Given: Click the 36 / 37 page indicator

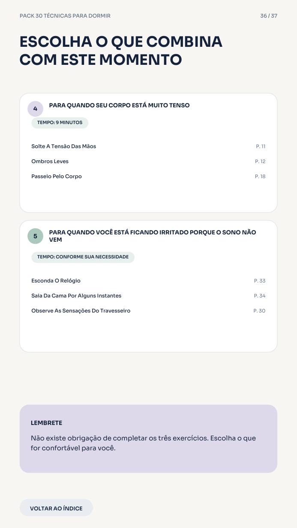Looking at the screenshot, I should pyautogui.click(x=269, y=16).
